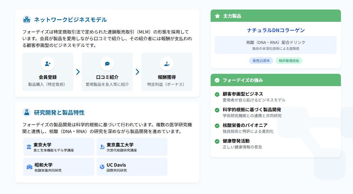This screenshot has height=194, width=353.
Task: Select the 会員登録 step card
Action: [x=48, y=72]
